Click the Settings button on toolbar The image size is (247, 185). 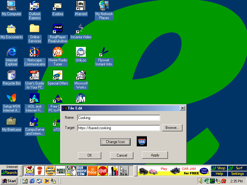(x=237, y=174)
